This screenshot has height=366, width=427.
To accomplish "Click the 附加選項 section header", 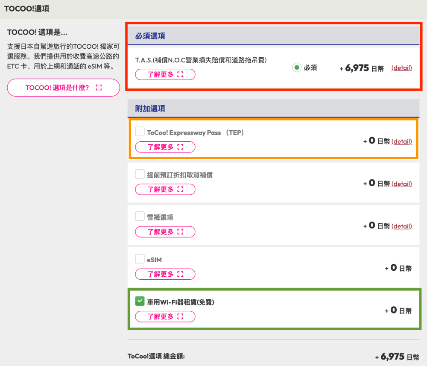I will (273, 108).
